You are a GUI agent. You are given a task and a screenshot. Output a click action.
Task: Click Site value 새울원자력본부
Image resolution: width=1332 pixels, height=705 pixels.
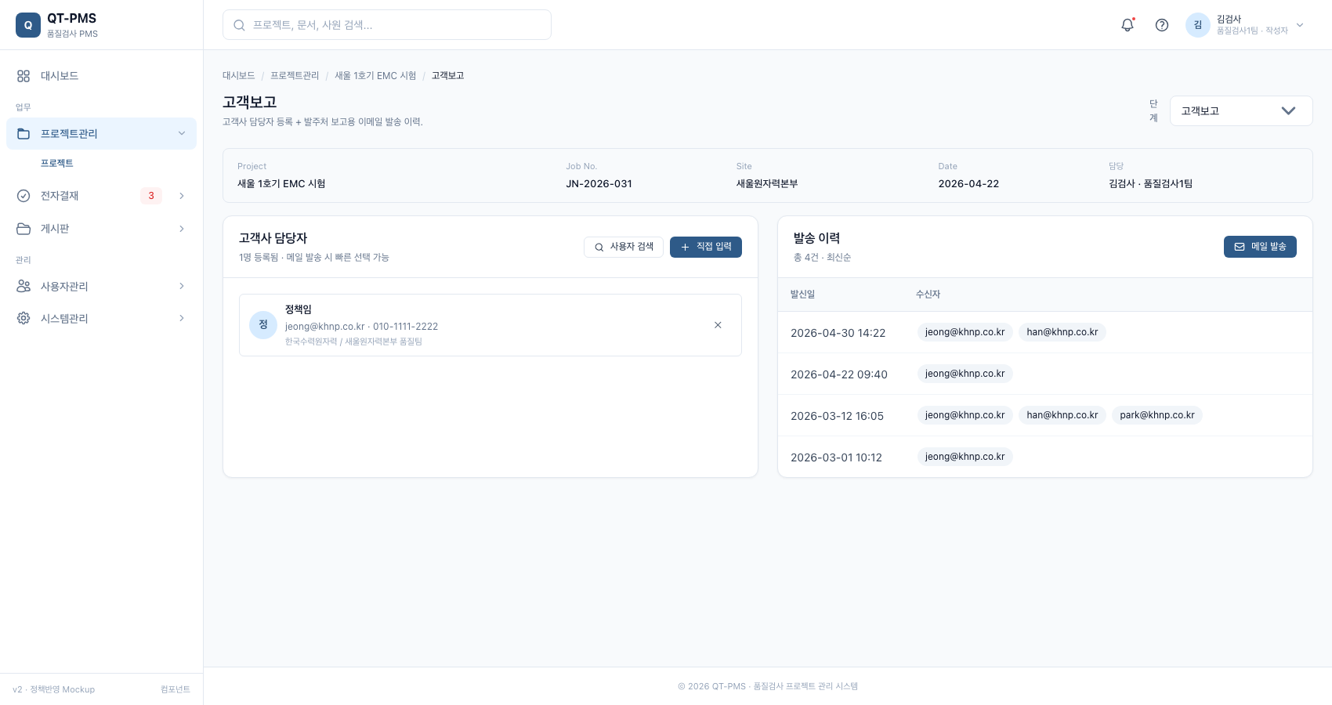pyautogui.click(x=767, y=184)
